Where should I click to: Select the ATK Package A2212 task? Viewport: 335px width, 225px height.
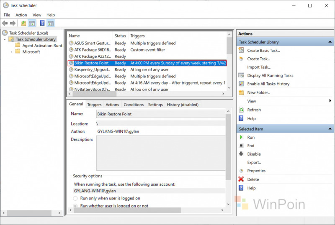click(147, 56)
